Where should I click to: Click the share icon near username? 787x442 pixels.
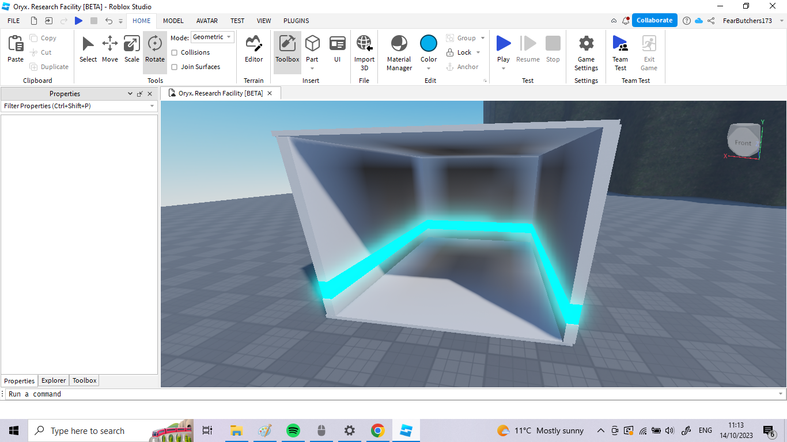pos(711,21)
